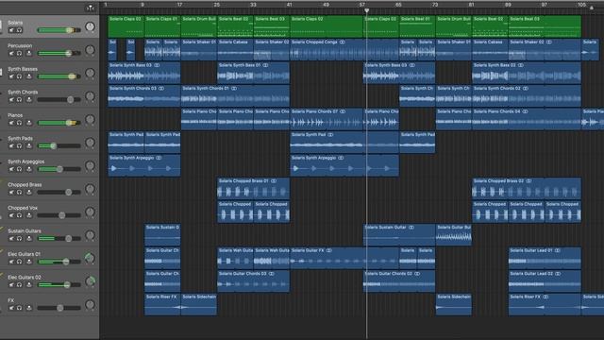Image resolution: width=604 pixels, height=340 pixels.
Task: Click the icon right of Percussion's solo button
Action: (29, 53)
